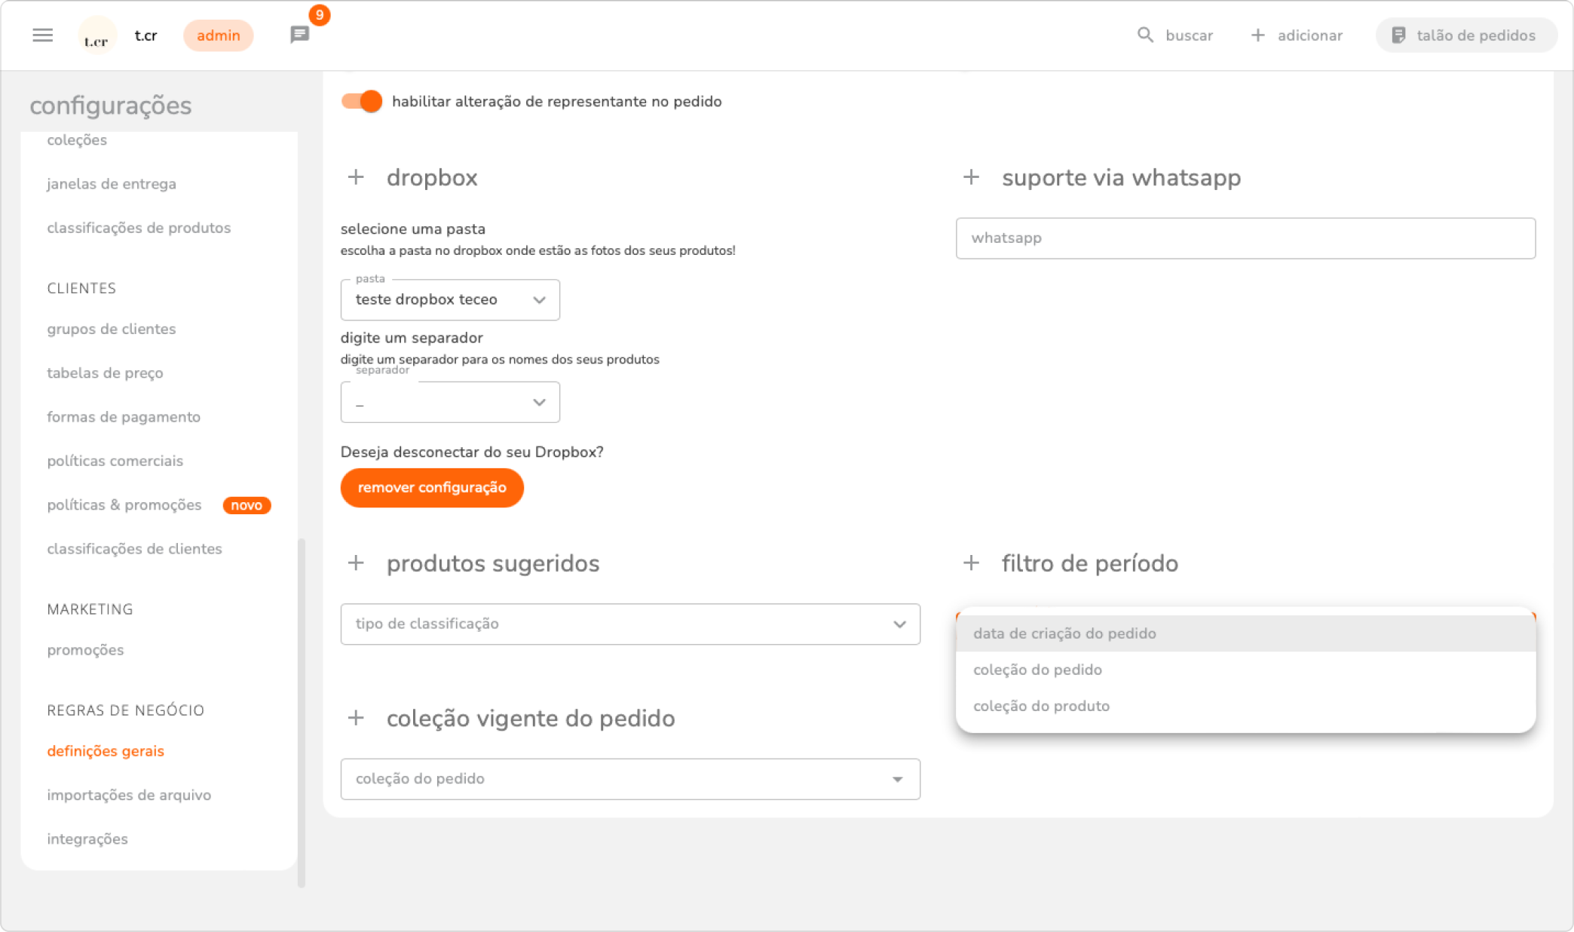Open the pasta dropdown teste dropbox teceo
This screenshot has height=932, width=1574.
450,300
